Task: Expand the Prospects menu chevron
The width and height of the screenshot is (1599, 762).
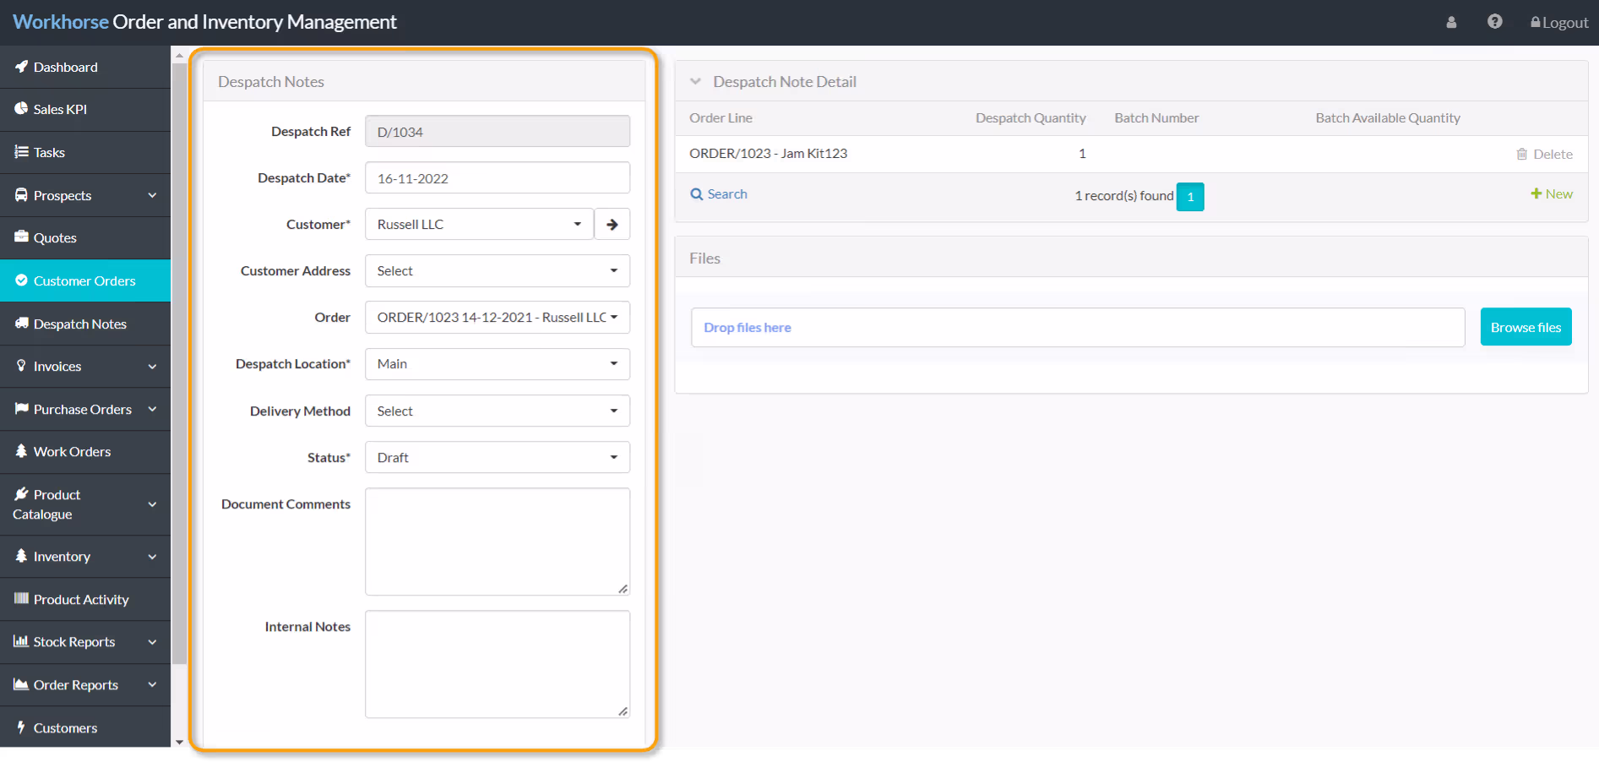Action: click(153, 195)
